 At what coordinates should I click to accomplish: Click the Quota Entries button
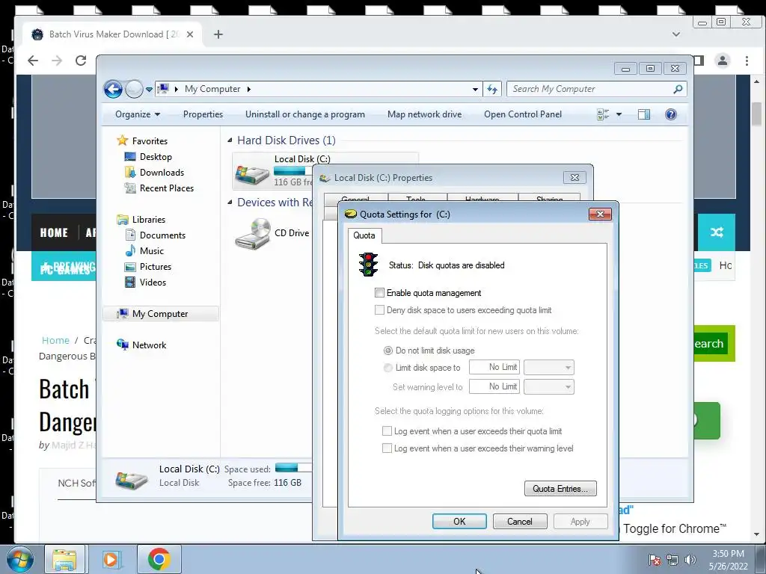[x=560, y=489]
